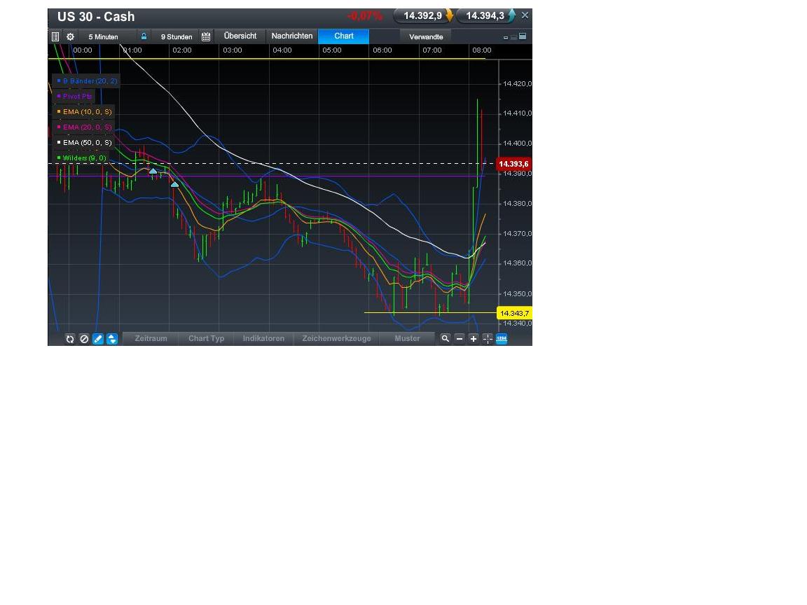
Task: Click the yellow 14.343,7 line price tag
Action: point(513,313)
